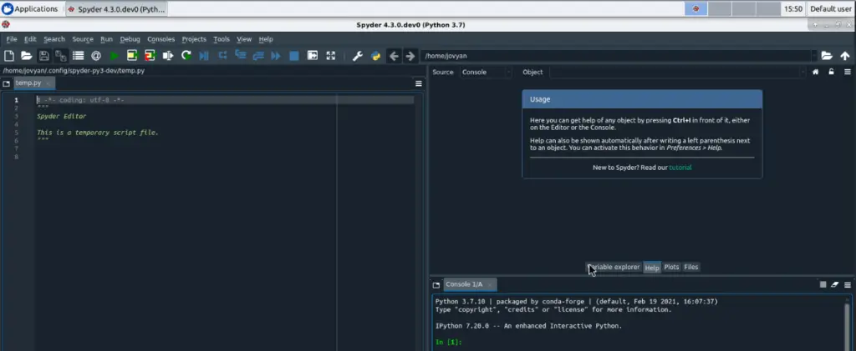This screenshot has width=856, height=351.
Task: Run selection or current line icon
Action: coord(167,56)
